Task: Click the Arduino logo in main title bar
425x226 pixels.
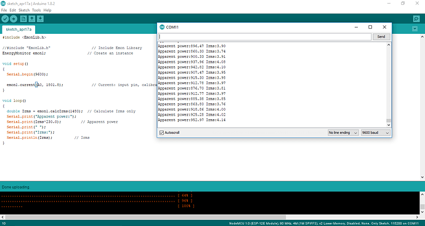Action: (x=2, y=3)
